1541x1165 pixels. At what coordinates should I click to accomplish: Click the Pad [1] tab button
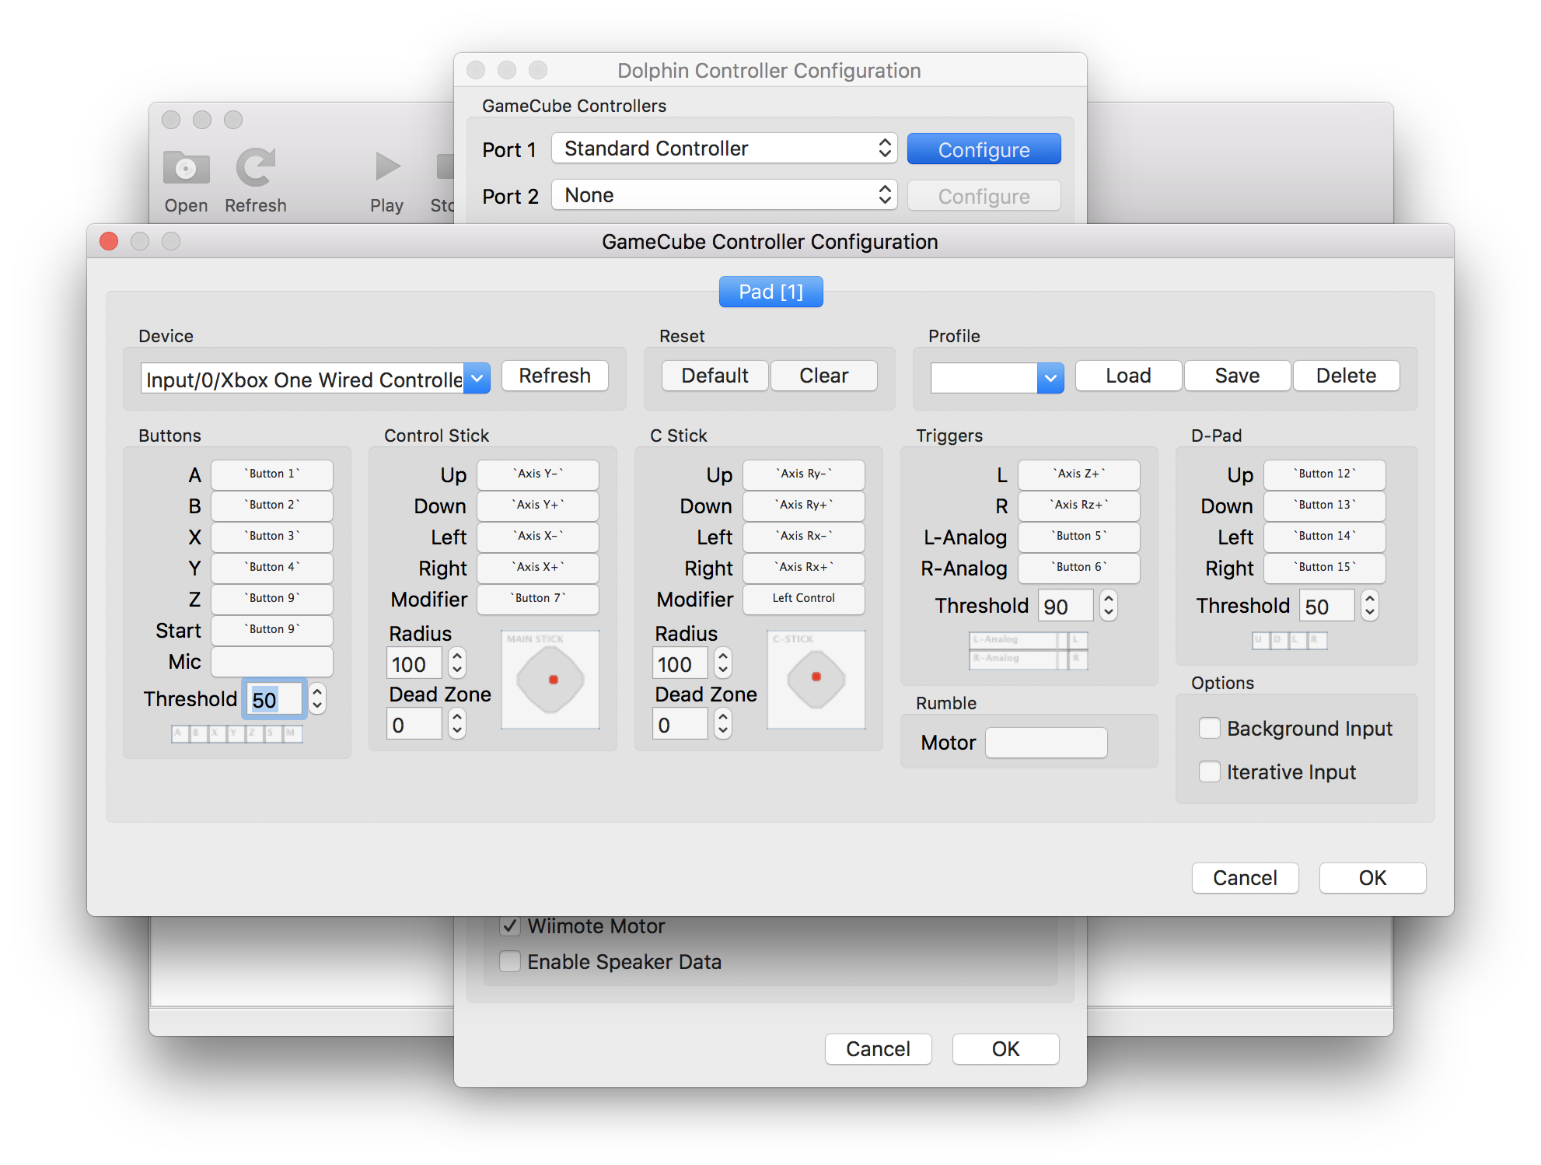click(x=772, y=291)
